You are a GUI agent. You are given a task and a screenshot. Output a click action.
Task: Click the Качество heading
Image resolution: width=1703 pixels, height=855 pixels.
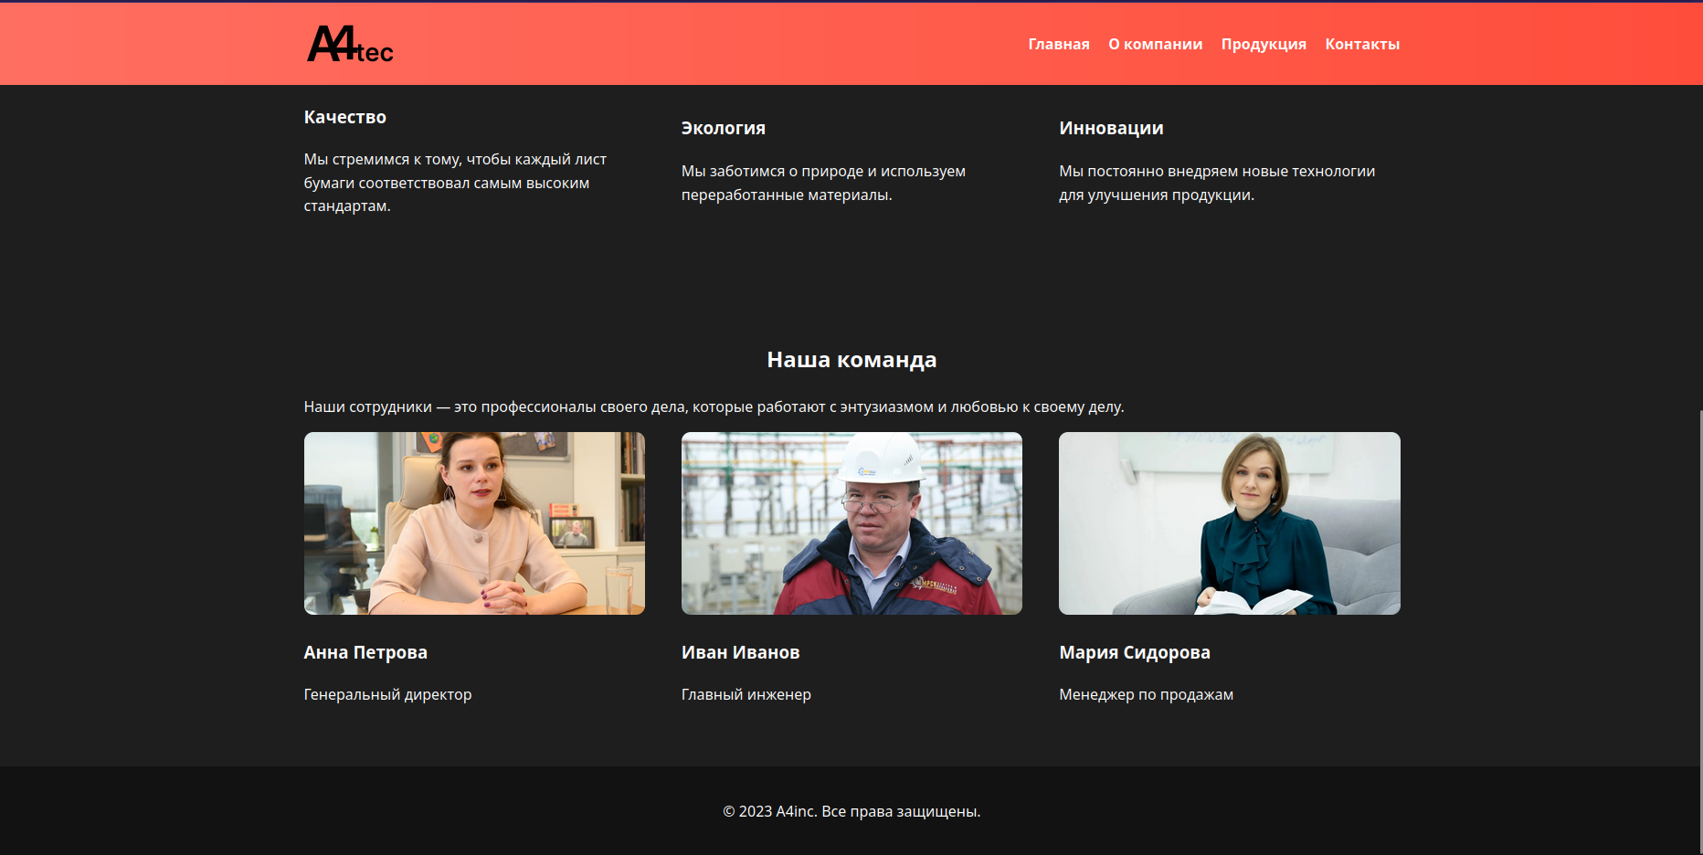(x=344, y=117)
